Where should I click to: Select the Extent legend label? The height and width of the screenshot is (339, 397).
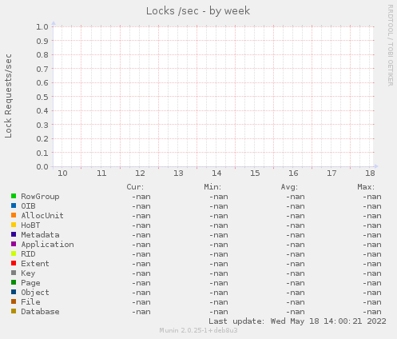[35, 264]
